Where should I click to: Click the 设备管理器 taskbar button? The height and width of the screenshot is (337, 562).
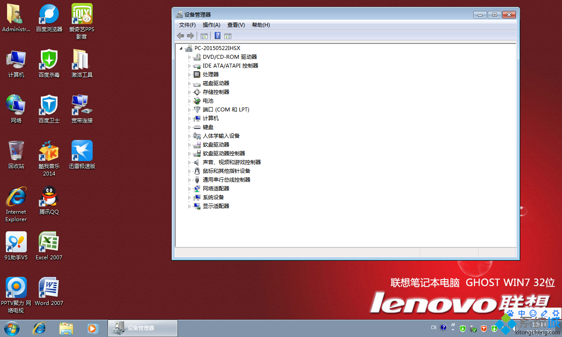click(141, 328)
